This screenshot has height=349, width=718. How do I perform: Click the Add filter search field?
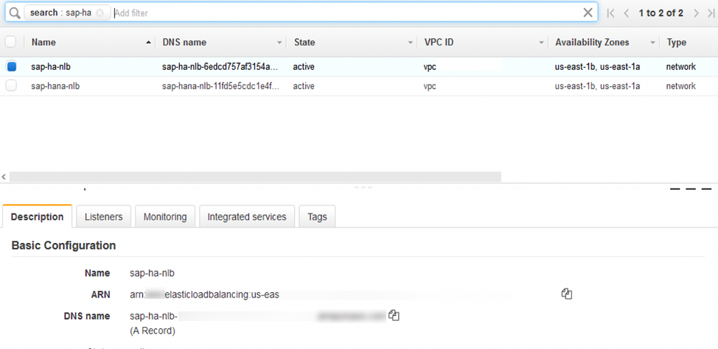[346, 13]
